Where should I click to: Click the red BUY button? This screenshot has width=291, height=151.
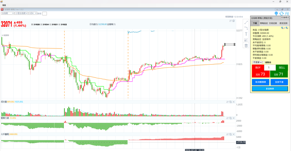(x=258, y=71)
